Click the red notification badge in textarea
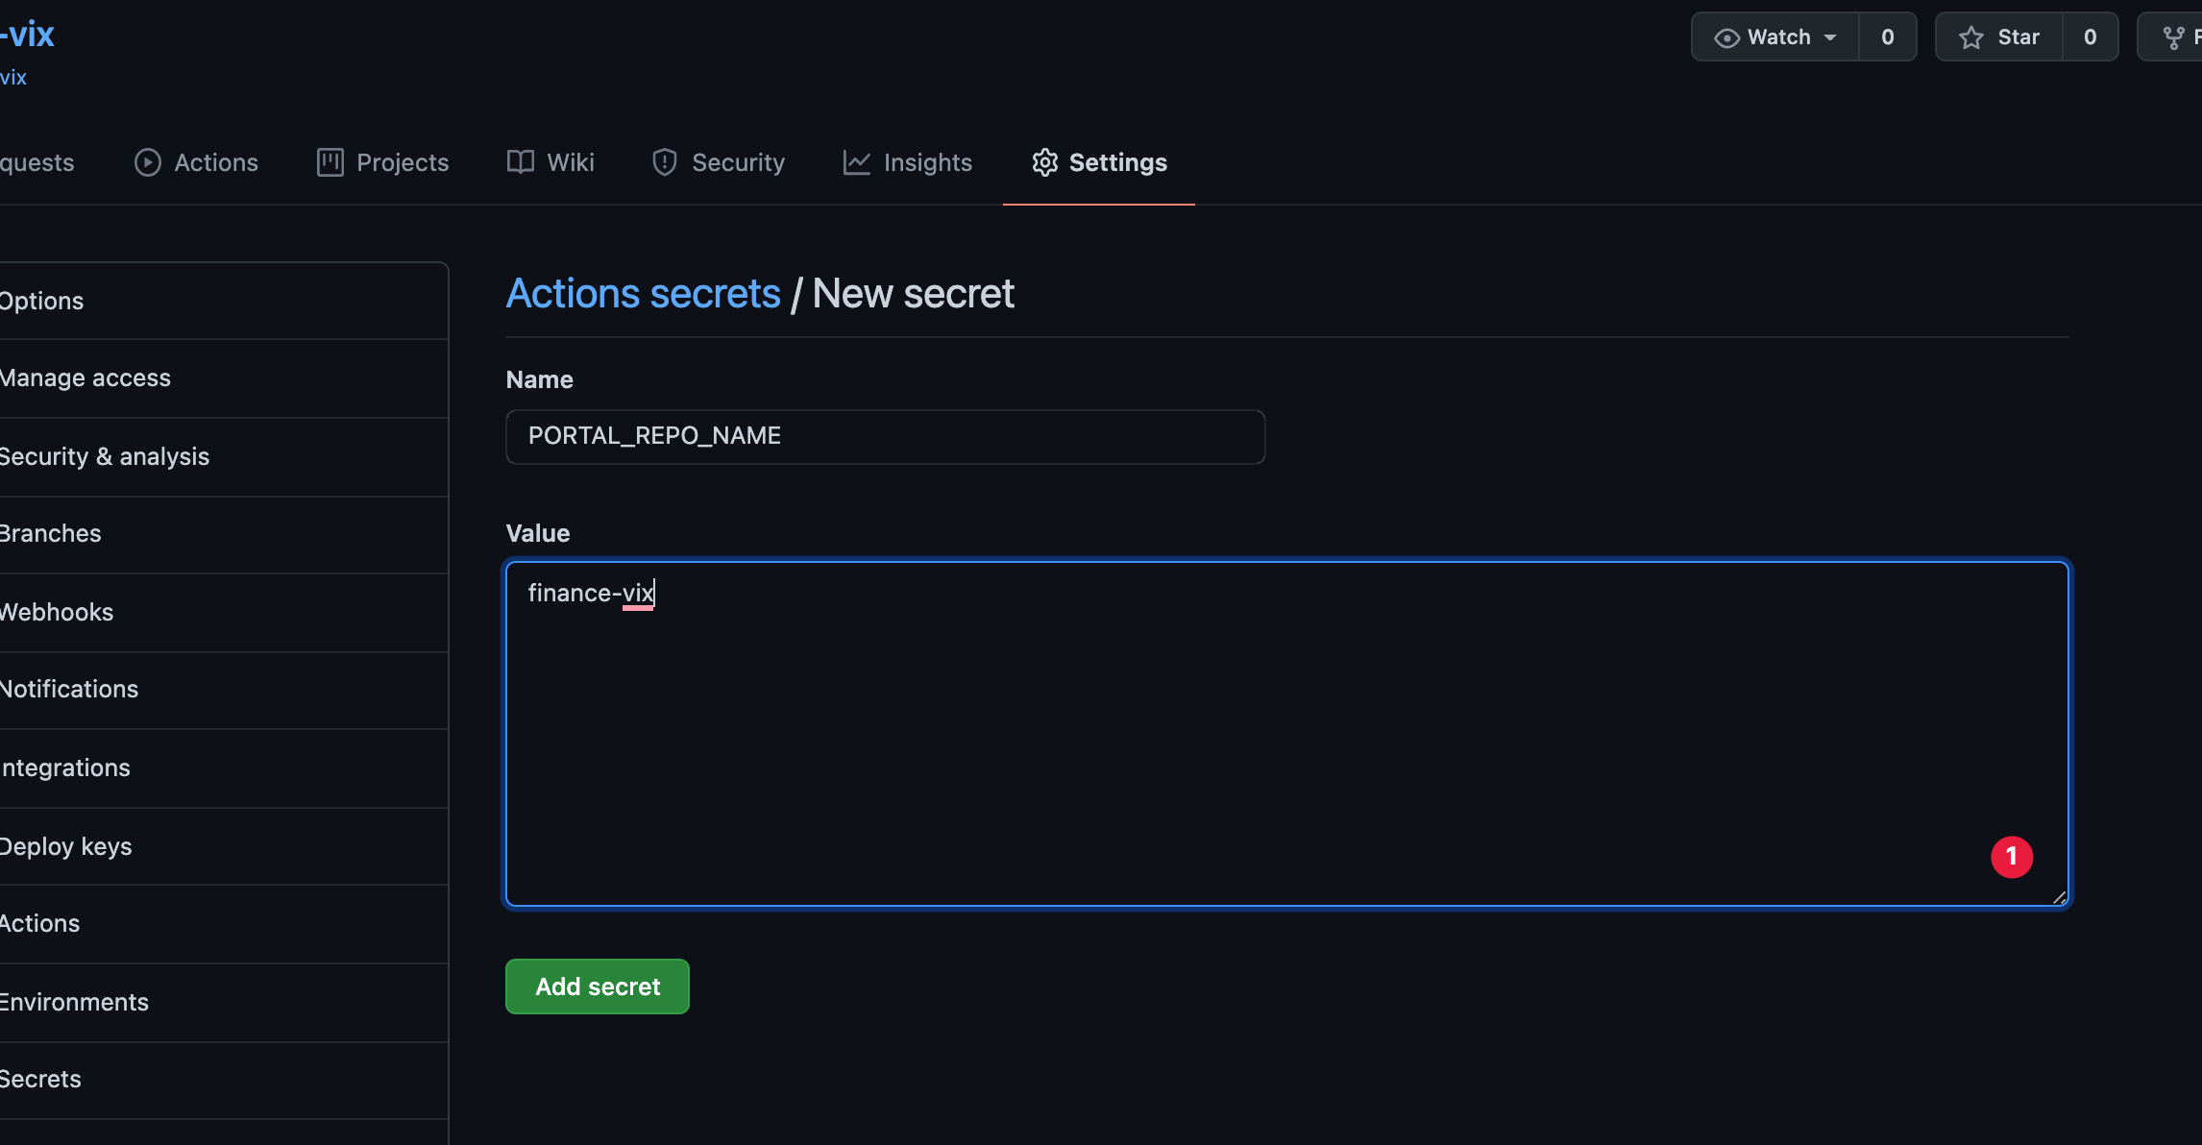Image resolution: width=2202 pixels, height=1145 pixels. [x=2011, y=857]
